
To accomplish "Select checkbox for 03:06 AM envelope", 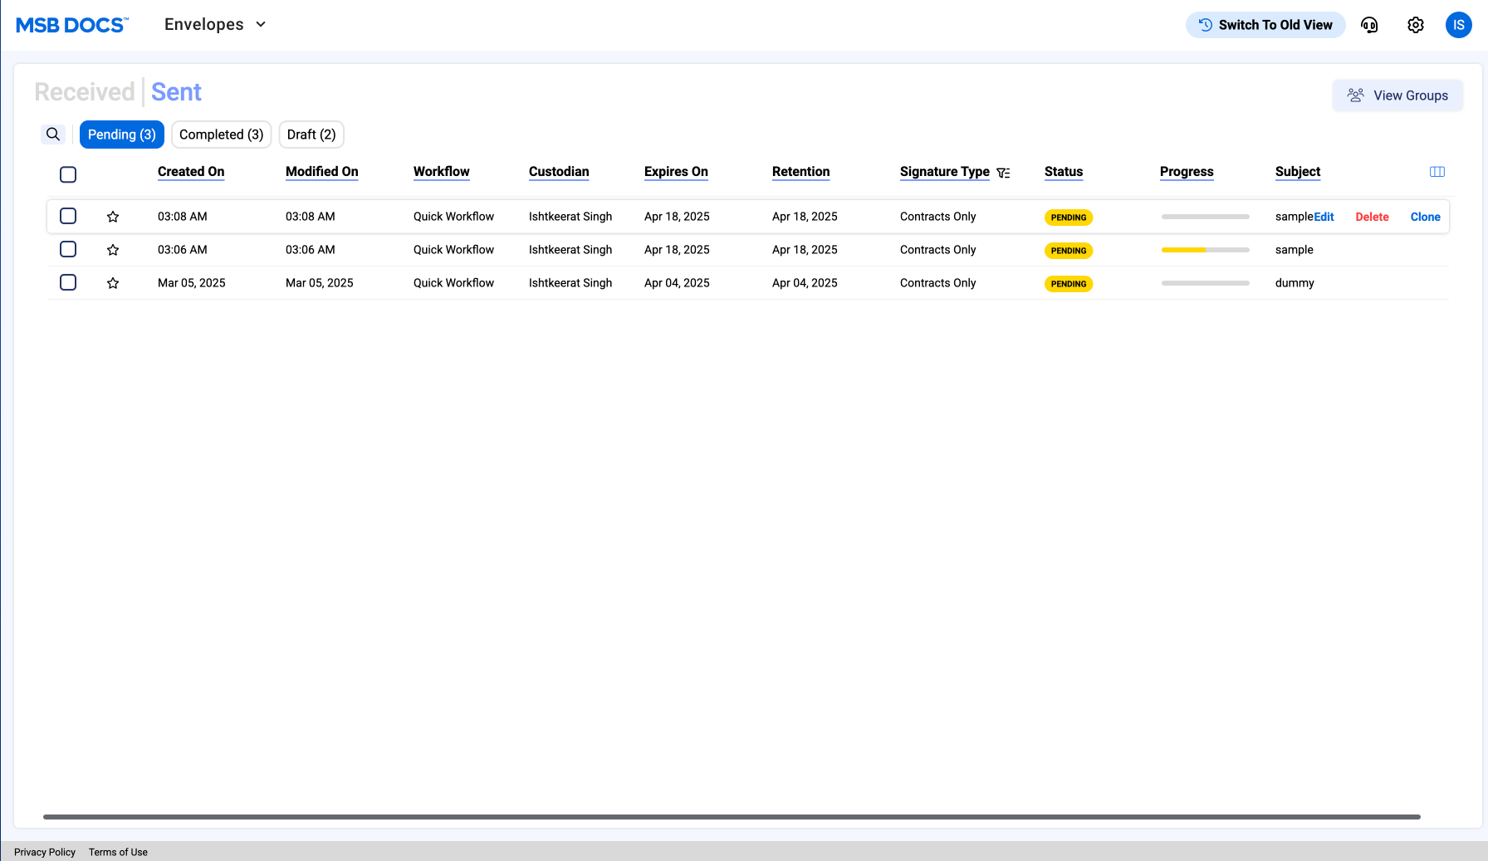I will coord(68,249).
